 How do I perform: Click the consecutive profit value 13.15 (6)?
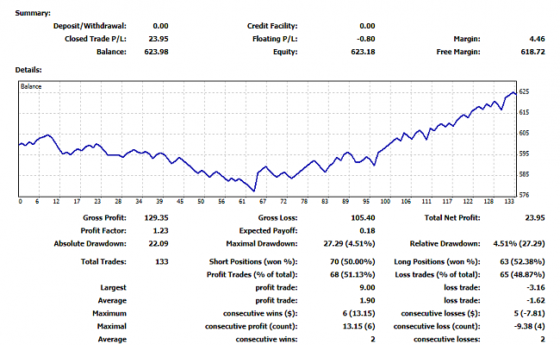(359, 326)
